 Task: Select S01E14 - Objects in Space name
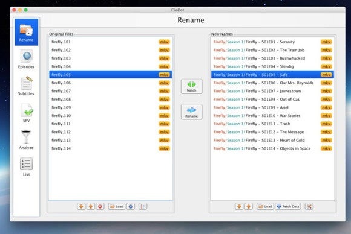click(272, 148)
